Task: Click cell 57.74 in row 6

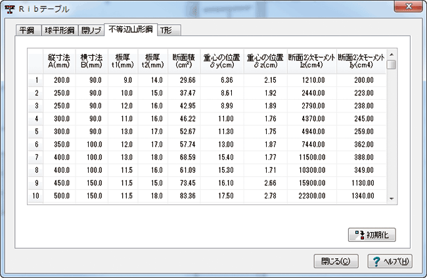Action: [184, 145]
